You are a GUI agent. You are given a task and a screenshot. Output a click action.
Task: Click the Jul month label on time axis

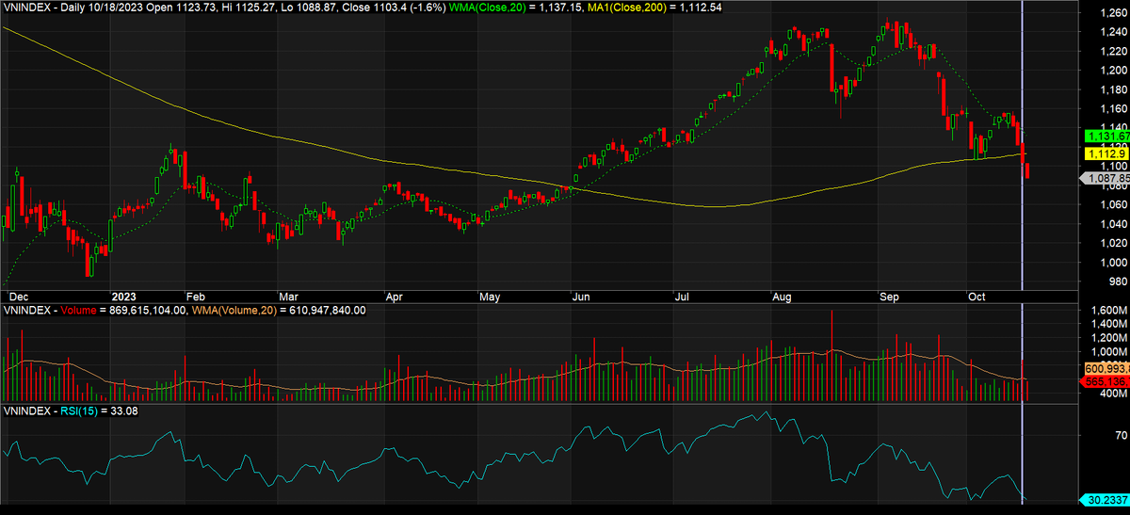coord(682,296)
